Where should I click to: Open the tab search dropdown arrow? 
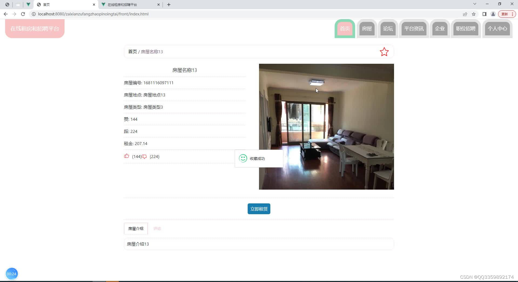click(475, 4)
